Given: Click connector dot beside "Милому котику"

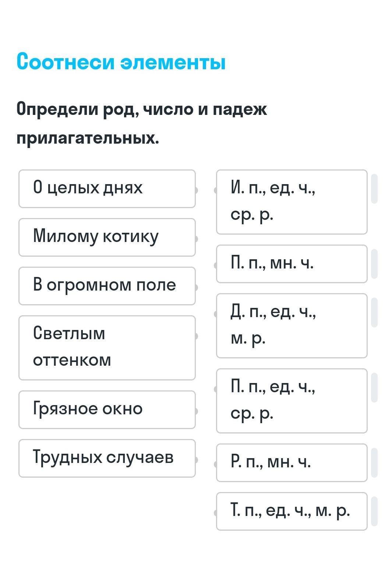Looking at the screenshot, I should pos(196,239).
